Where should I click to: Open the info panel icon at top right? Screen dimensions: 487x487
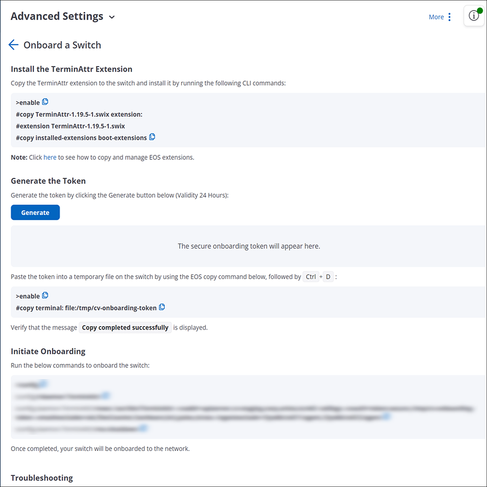(473, 16)
